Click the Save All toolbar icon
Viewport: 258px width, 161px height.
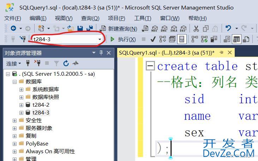(x=90, y=29)
